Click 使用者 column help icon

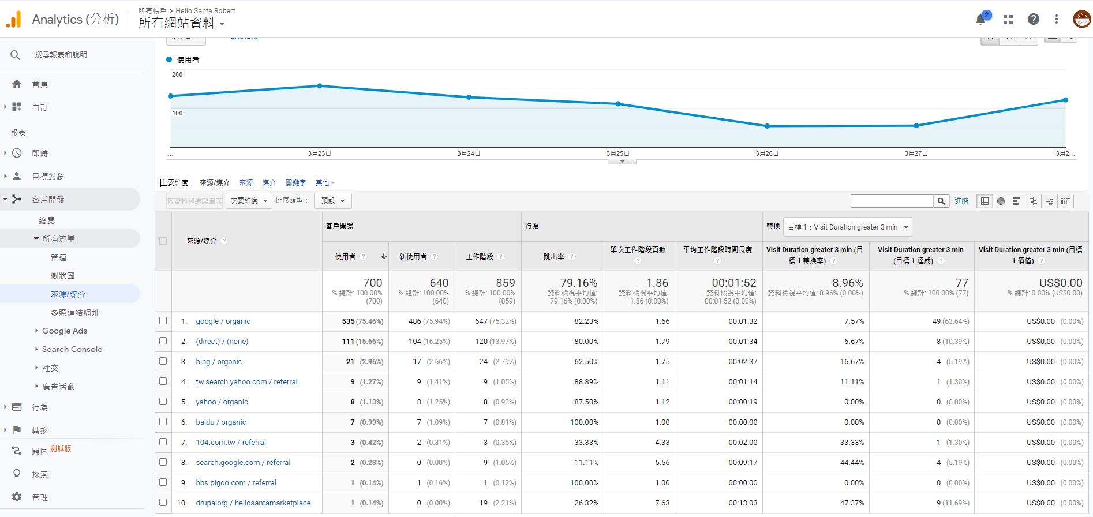[363, 257]
